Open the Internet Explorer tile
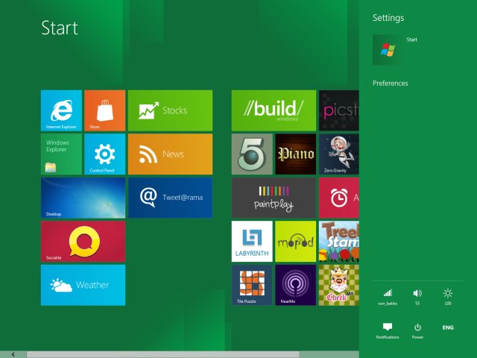This screenshot has height=358, width=477. [x=61, y=110]
